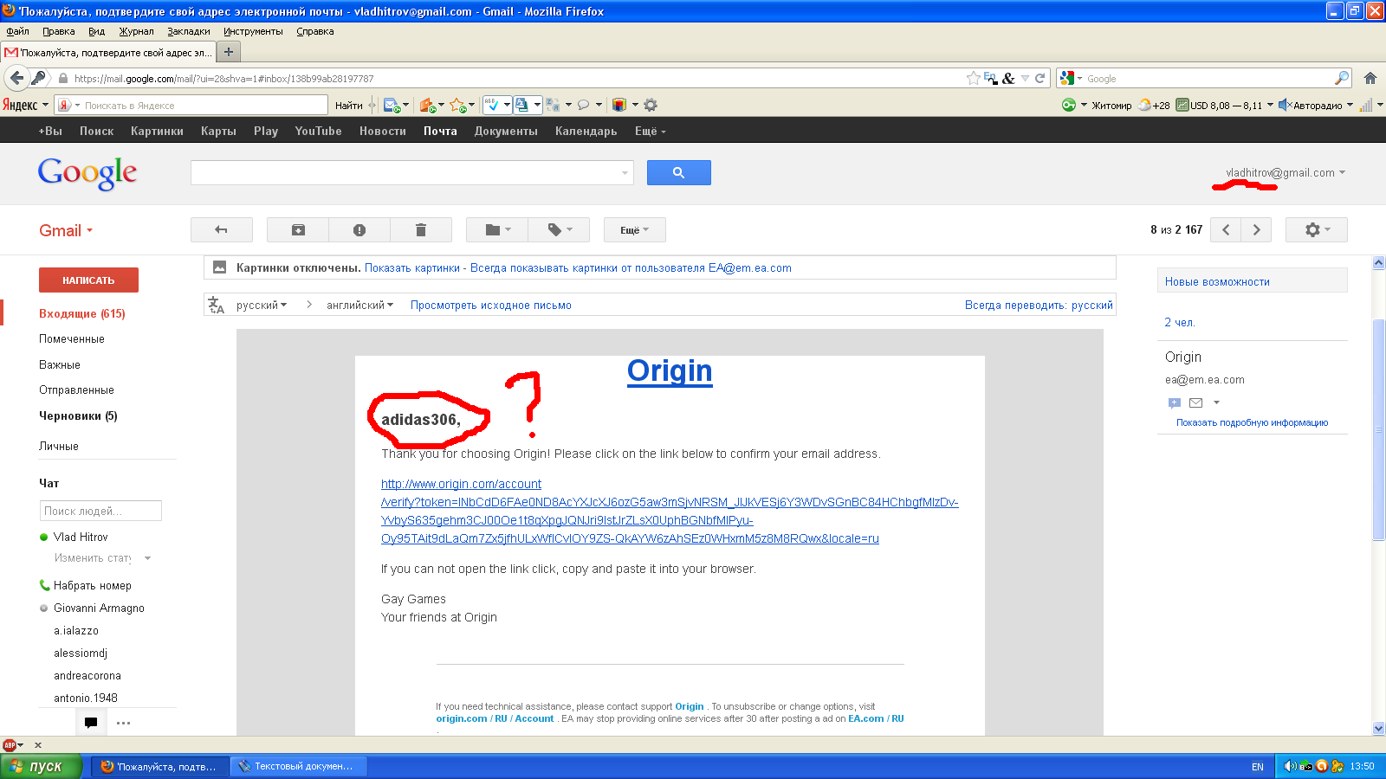1386x779 pixels.
Task: Open the Yandex bookmarks star icon
Action: [x=458, y=106]
